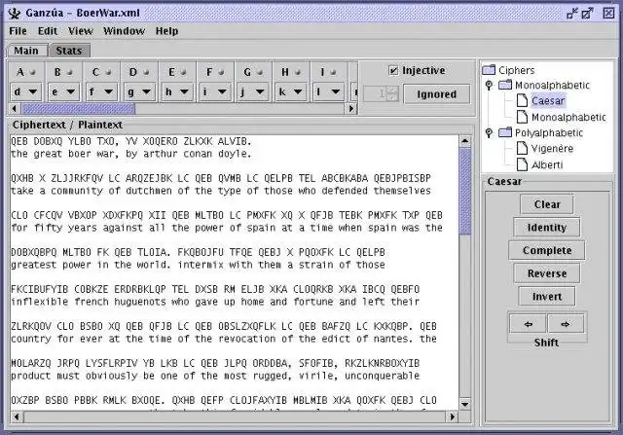Shift the Caesar alphabet right with arrow
This screenshot has height=435, width=623.
(x=566, y=324)
